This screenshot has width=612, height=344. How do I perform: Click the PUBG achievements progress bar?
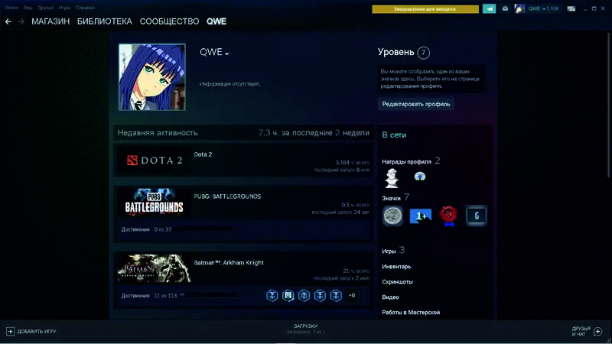point(203,229)
